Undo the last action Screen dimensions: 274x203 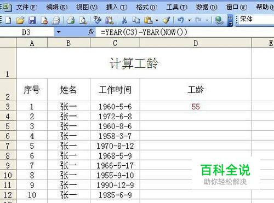point(181,20)
